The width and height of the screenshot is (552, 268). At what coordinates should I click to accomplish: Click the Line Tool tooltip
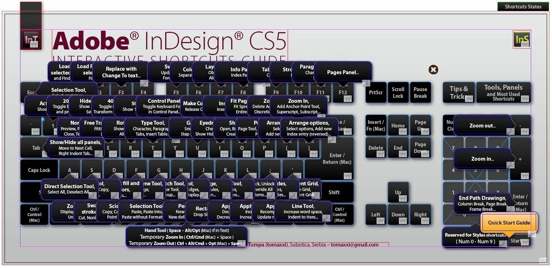(x=303, y=211)
